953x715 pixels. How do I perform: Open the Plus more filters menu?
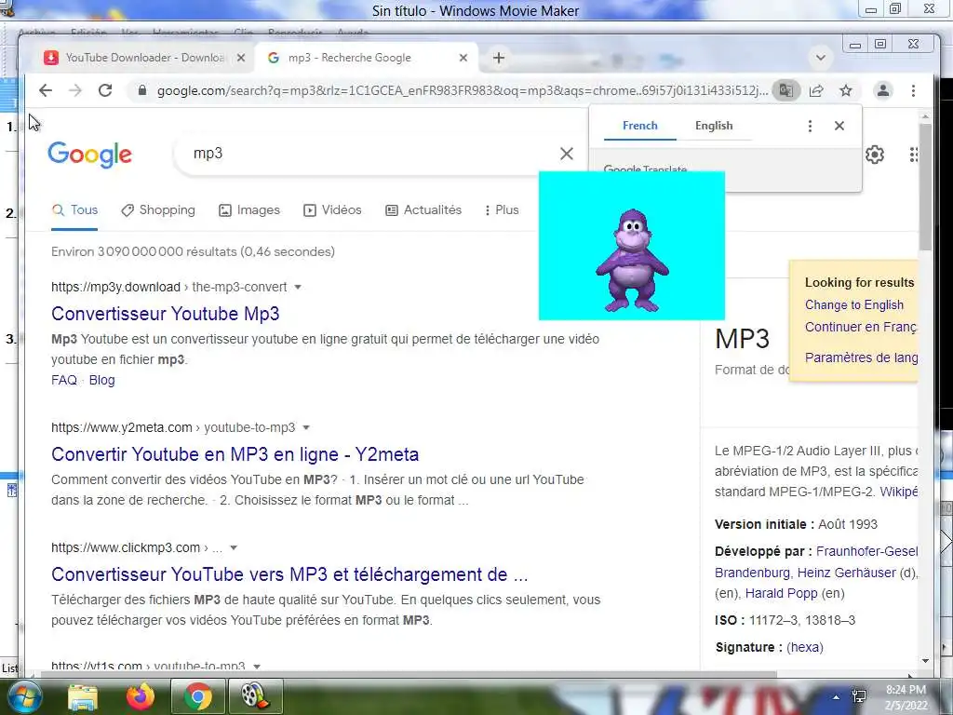(x=502, y=209)
